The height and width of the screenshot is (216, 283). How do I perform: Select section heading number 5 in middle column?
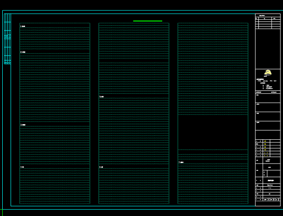click(102, 97)
